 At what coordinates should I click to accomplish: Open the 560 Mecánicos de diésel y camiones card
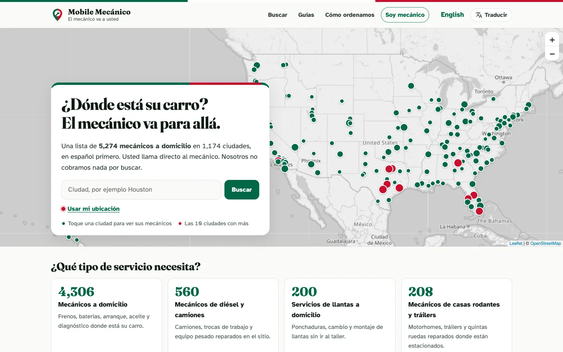pyautogui.click(x=223, y=315)
